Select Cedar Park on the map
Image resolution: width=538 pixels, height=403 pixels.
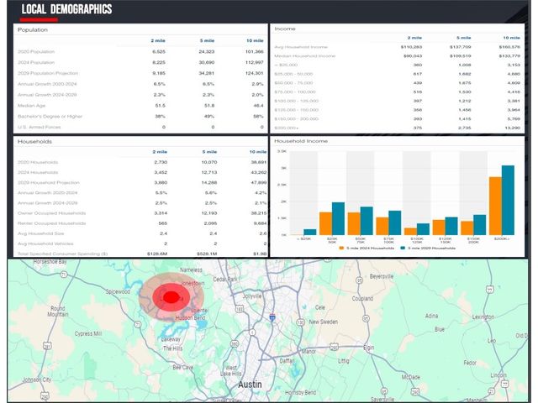tap(225, 280)
